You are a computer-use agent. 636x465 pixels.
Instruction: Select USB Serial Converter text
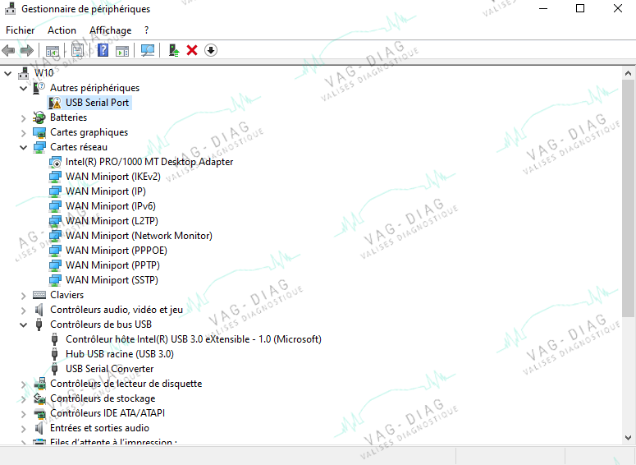109,369
